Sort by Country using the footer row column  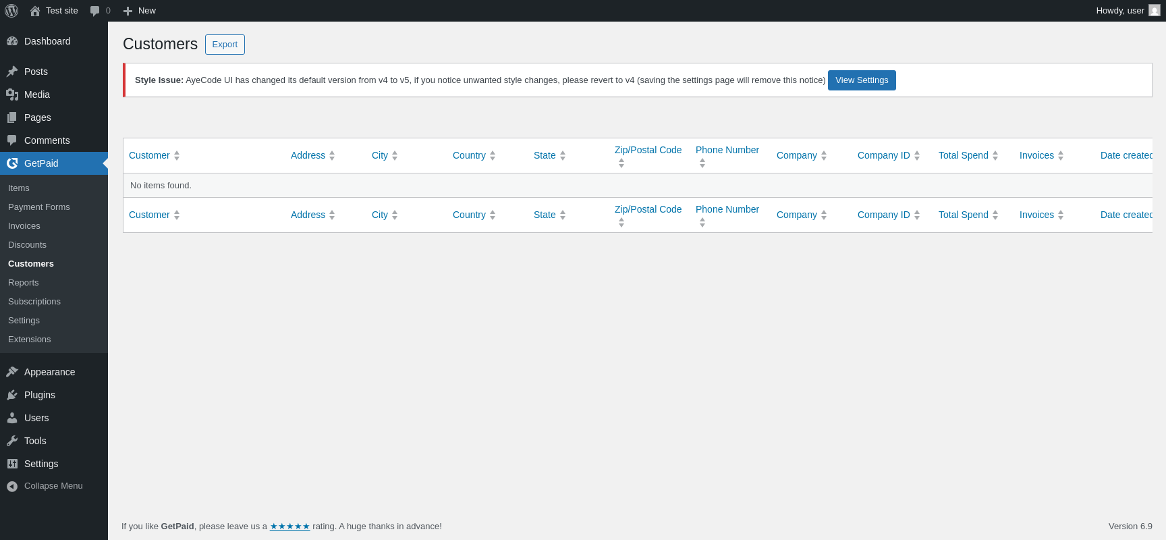pos(470,215)
